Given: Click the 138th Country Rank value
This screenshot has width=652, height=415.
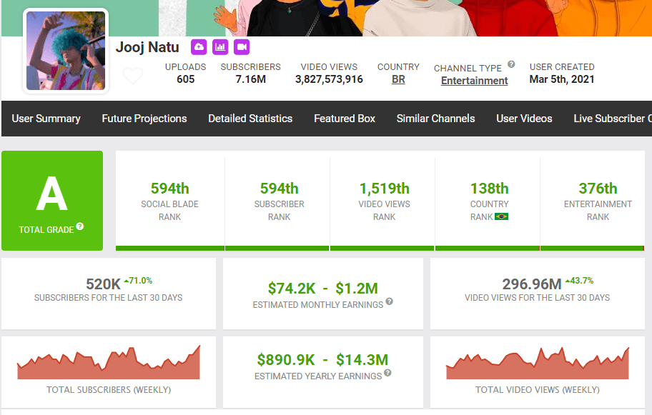Looking at the screenshot, I should point(490,189).
